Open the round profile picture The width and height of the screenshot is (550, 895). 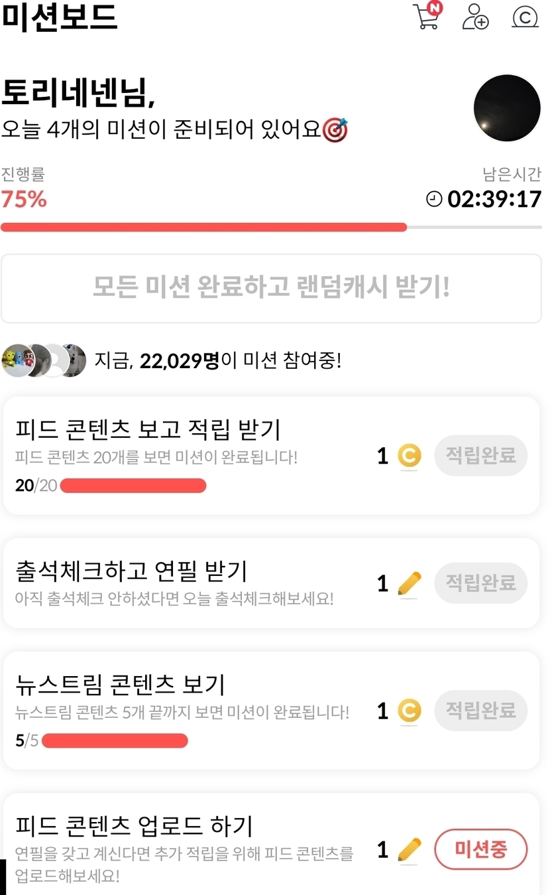(x=507, y=108)
